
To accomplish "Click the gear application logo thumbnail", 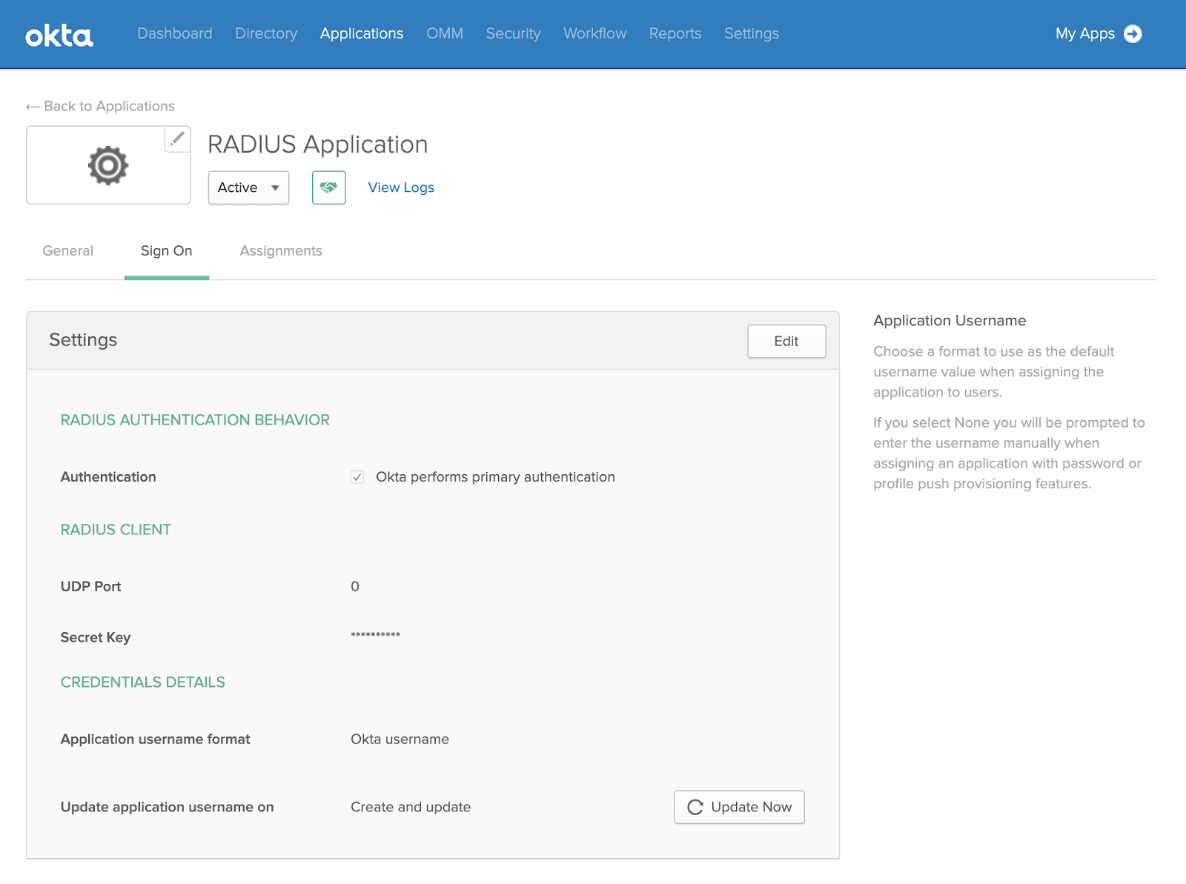I will coord(108,165).
